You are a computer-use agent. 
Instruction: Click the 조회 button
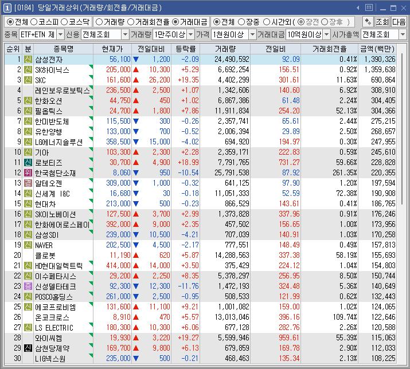(x=382, y=22)
